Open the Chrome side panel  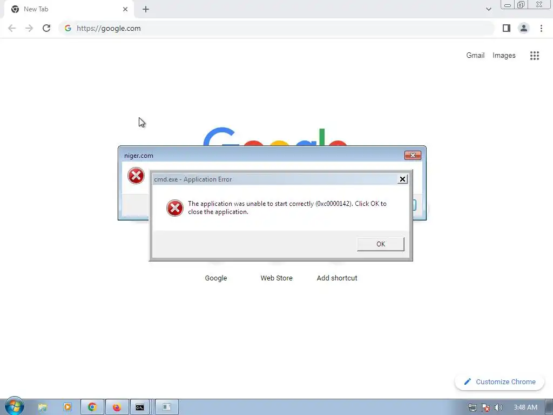click(507, 28)
